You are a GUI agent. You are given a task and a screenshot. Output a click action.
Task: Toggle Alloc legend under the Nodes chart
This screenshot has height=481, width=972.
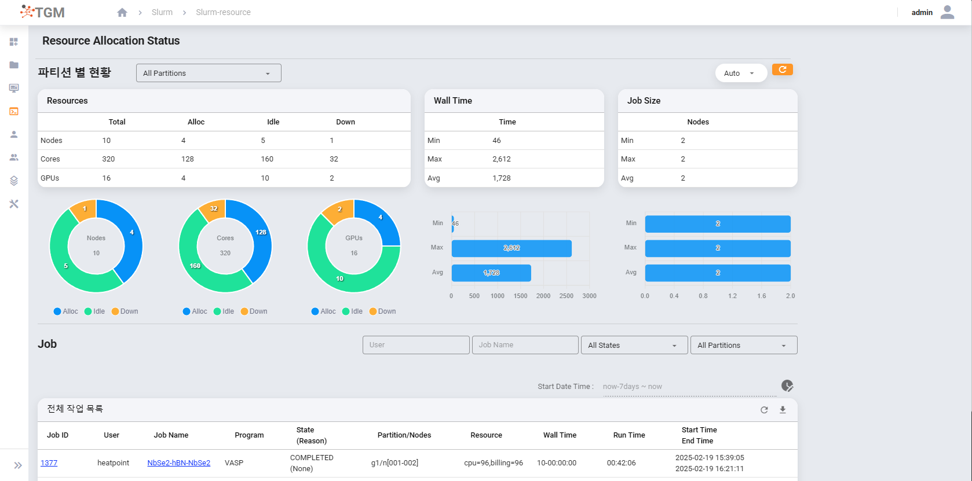[x=65, y=311]
